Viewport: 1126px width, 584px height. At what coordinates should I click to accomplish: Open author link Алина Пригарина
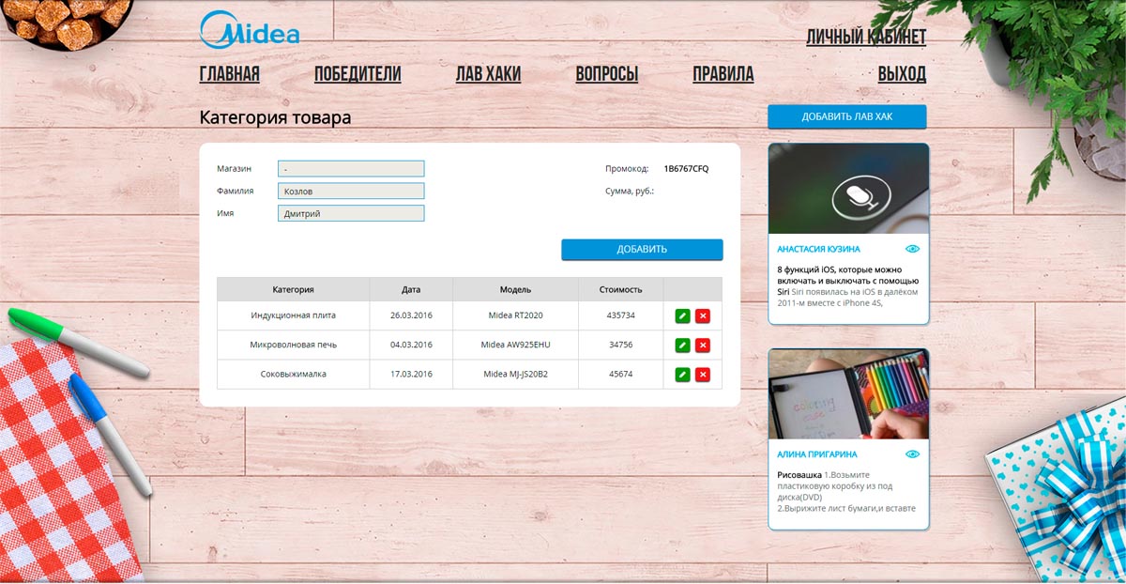(817, 455)
